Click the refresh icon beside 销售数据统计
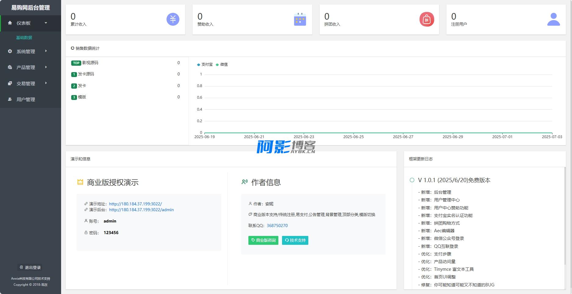Viewport: 572px width, 294px height. tap(72, 48)
